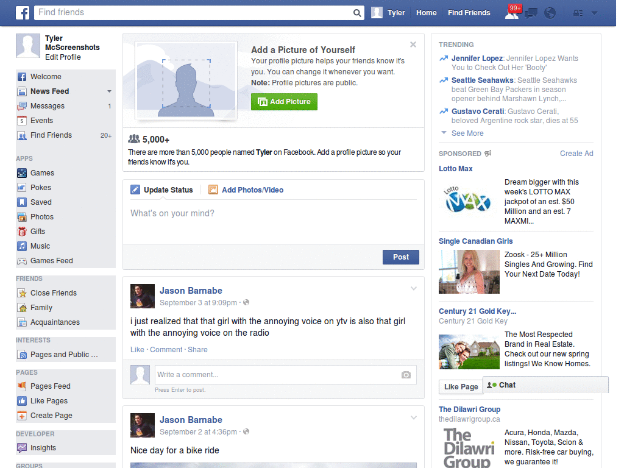Open account menu dropdown arrow in top bar
Screen dimensions: 624x468
click(595, 13)
